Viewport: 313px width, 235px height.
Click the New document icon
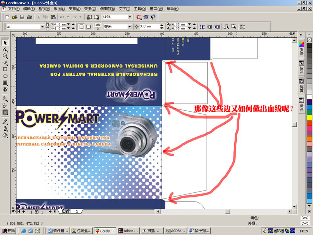click(7, 17)
